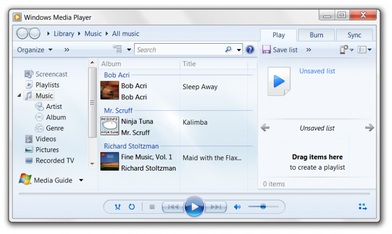
Task: Go to next playlist with right arrow
Action: click(x=369, y=128)
